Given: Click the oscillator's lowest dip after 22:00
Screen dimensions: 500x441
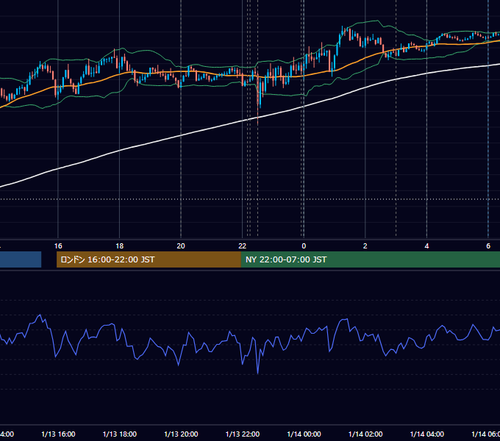Looking at the screenshot, I should coord(257,372).
